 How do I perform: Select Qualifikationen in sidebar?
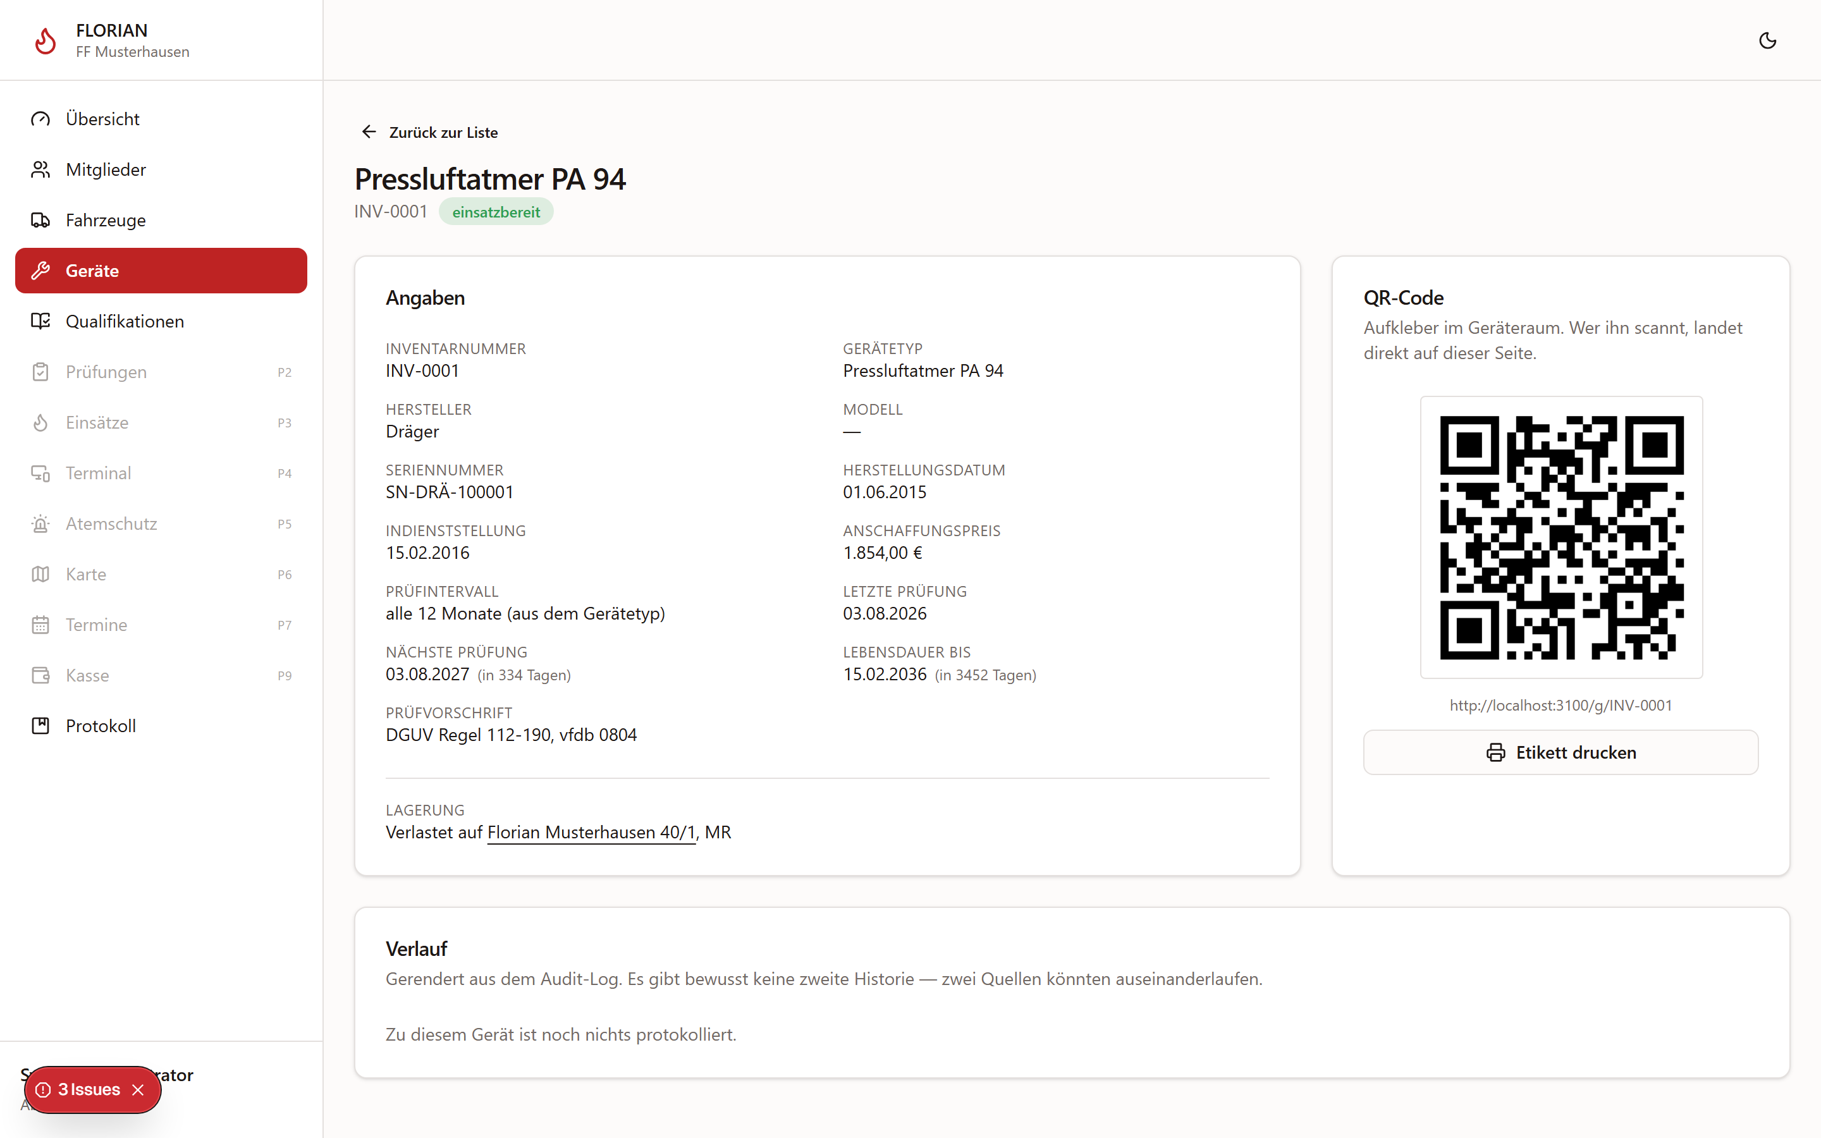pos(161,321)
